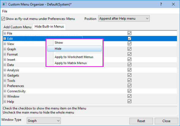The image size is (180, 126).
Task: Select the Preferences row in list
Action: (90, 86)
